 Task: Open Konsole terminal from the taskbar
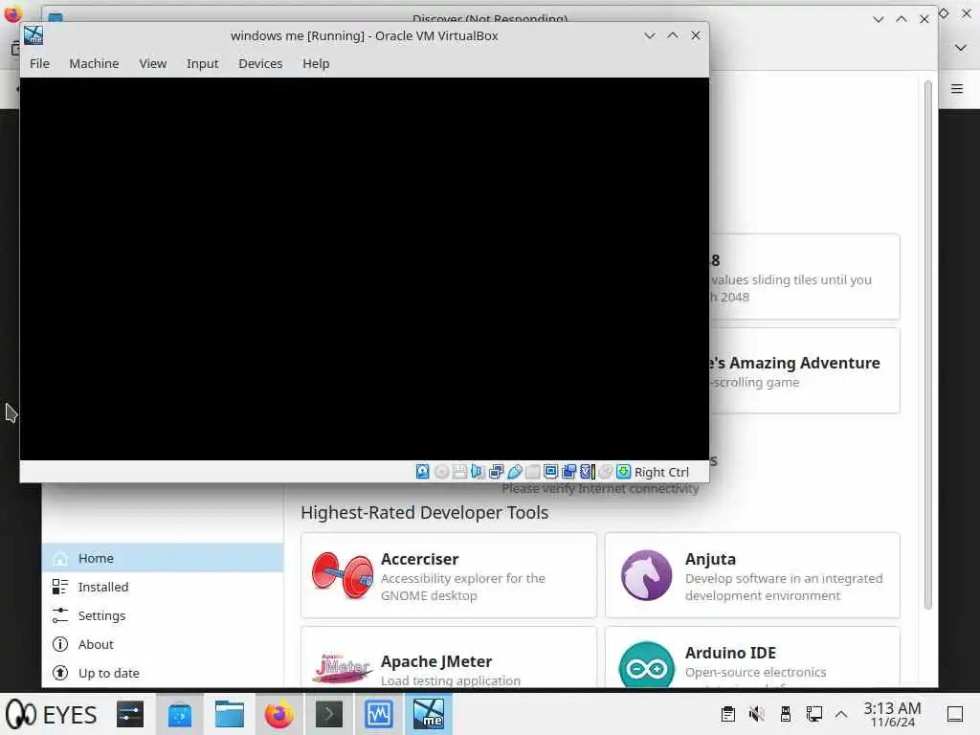coord(329,714)
